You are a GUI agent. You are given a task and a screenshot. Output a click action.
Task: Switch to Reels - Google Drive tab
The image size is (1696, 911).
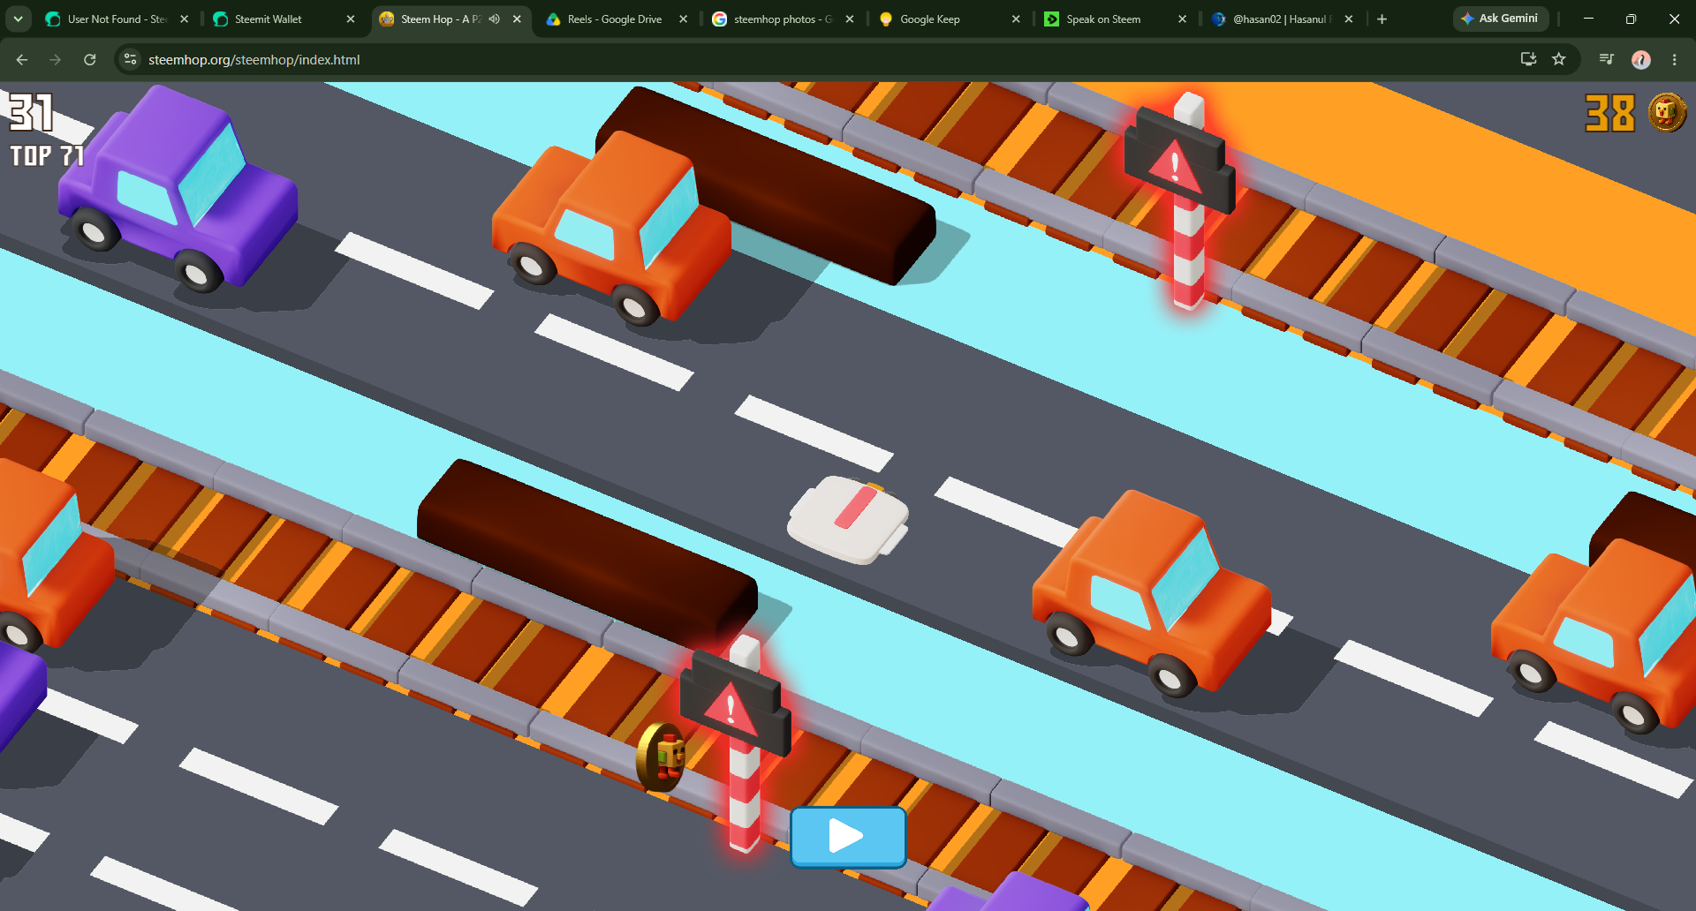tap(615, 19)
